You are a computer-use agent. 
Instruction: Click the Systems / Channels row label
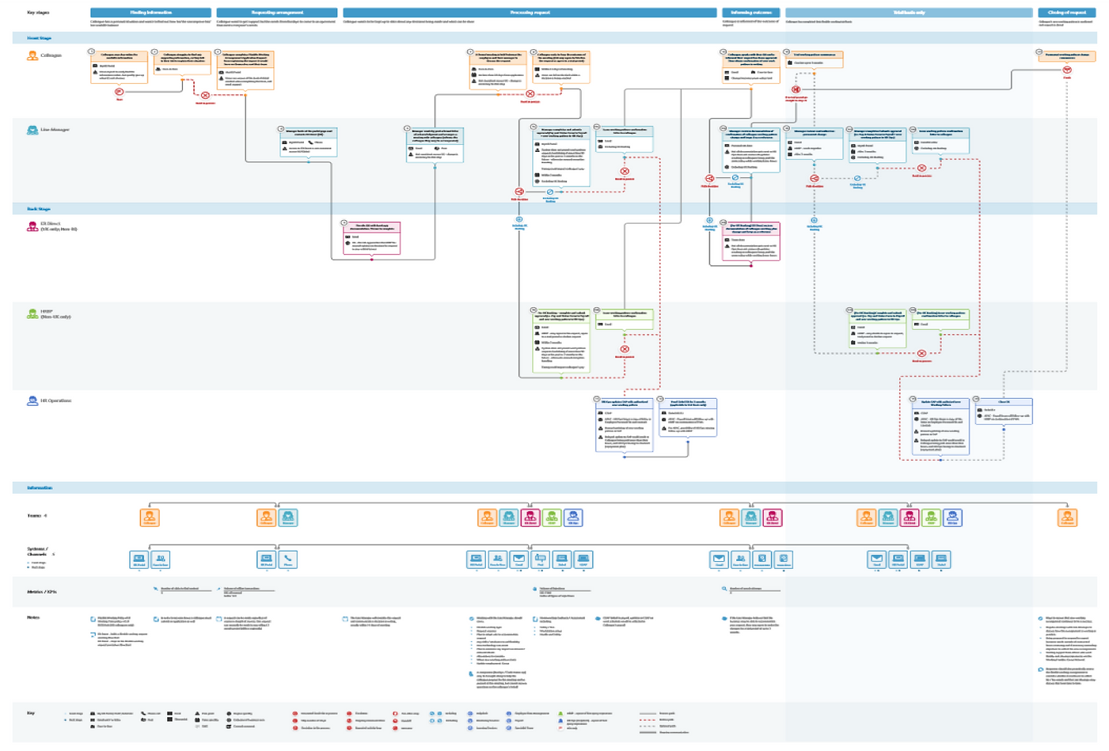(37, 552)
